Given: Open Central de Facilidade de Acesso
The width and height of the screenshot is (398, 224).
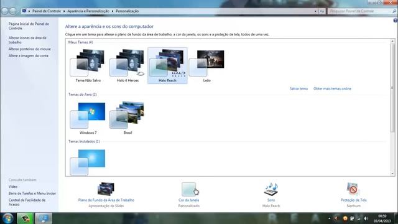Looking at the screenshot, I should [x=27, y=202].
